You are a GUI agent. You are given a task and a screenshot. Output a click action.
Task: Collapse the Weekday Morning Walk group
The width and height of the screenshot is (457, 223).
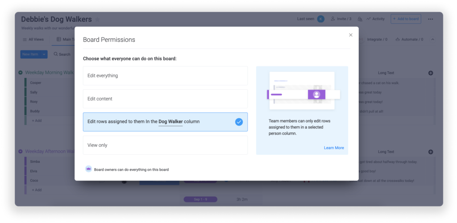21,73
